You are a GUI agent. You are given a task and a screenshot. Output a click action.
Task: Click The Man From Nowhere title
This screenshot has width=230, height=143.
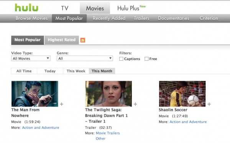pyautogui.click(x=25, y=113)
